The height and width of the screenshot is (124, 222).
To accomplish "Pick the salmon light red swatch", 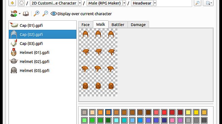I will (x=156, y=112).
